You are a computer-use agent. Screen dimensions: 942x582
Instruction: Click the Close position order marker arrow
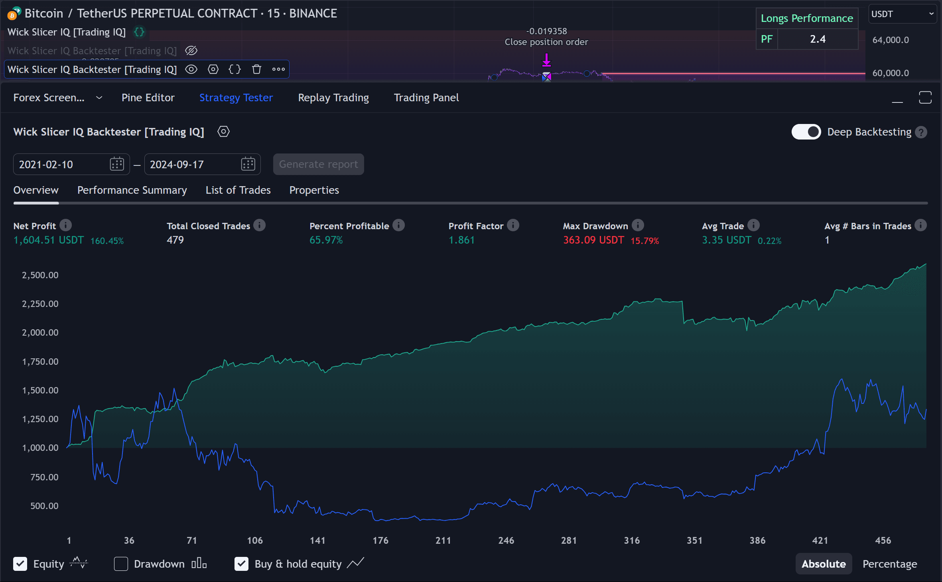coord(546,61)
